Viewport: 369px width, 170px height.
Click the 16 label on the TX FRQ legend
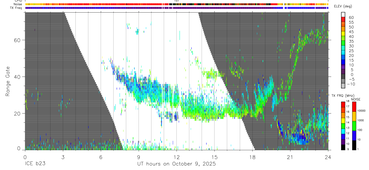click(x=348, y=112)
